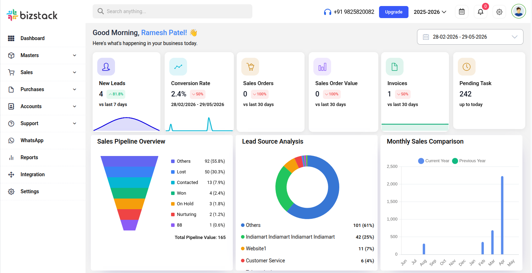Click the On Hold pipeline legend row
This screenshot has width=532, height=273.
tap(198, 204)
